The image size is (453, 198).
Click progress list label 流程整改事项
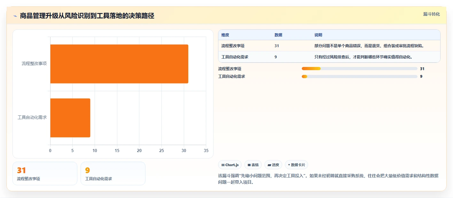230,69
